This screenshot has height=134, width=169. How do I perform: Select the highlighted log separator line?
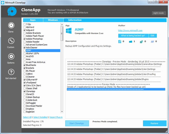point(116,89)
